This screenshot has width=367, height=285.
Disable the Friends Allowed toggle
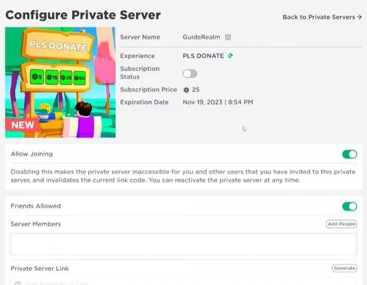349,207
